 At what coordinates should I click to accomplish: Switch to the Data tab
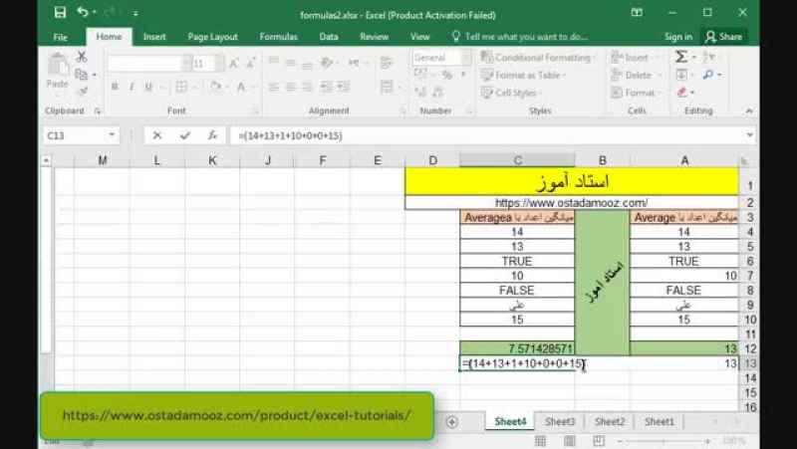pos(329,37)
